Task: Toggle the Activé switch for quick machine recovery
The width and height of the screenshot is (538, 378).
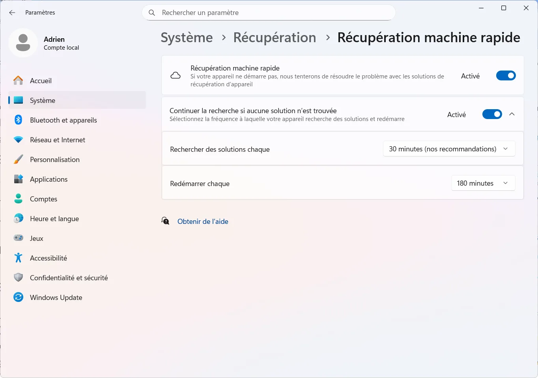Action: pos(506,75)
